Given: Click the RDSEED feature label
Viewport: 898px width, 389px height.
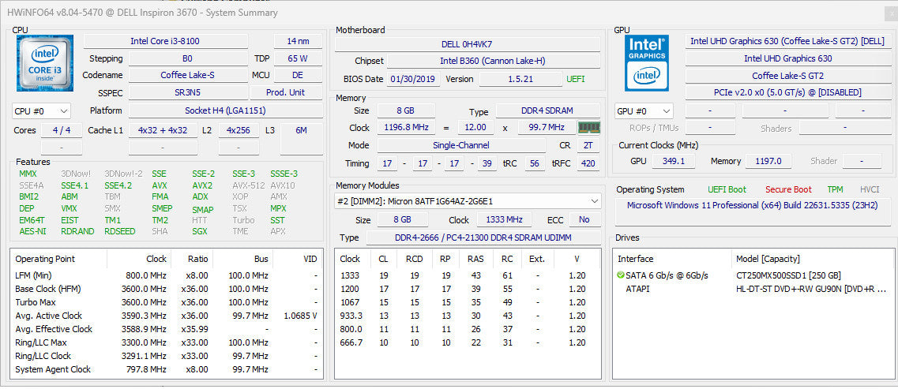Looking at the screenshot, I should click(120, 232).
